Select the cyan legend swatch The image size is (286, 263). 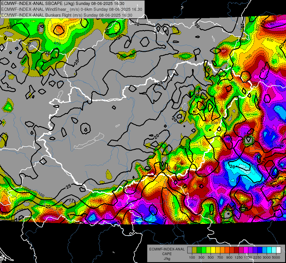269,250
